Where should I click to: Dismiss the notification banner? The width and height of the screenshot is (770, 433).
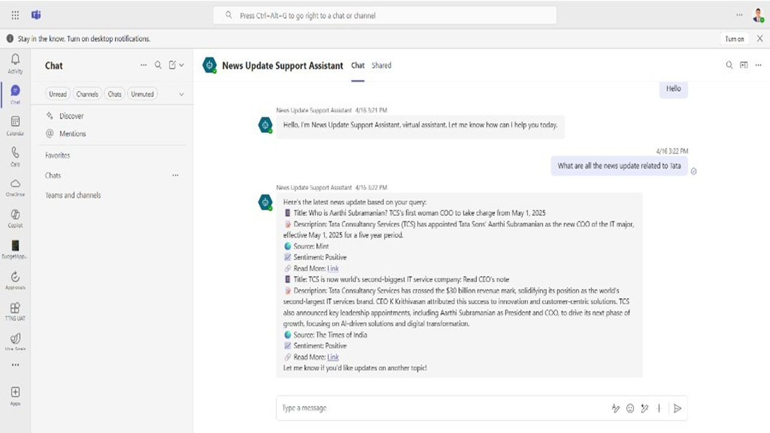tap(759, 38)
